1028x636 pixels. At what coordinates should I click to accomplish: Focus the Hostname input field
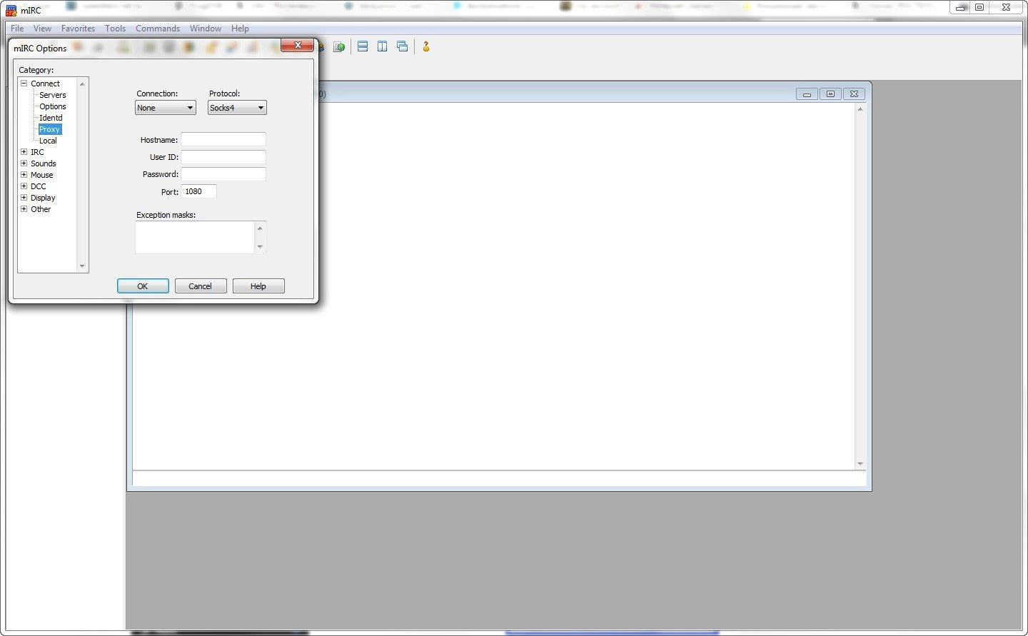(223, 140)
